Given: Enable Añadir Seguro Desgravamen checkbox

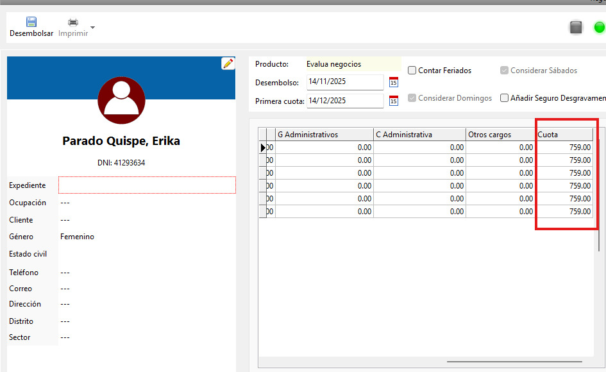Looking at the screenshot, I should click(x=505, y=98).
